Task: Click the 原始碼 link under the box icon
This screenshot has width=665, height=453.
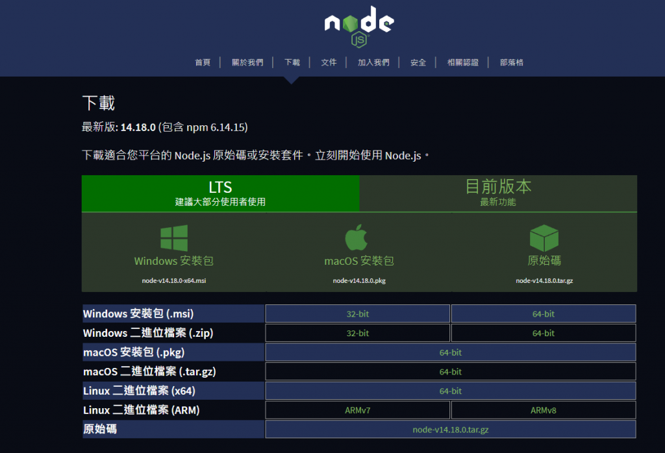Action: [544, 260]
